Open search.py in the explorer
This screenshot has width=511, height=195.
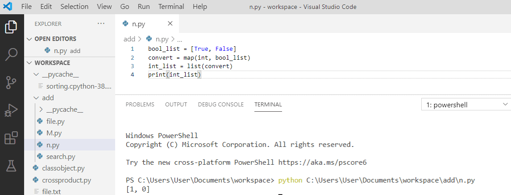tap(70, 156)
